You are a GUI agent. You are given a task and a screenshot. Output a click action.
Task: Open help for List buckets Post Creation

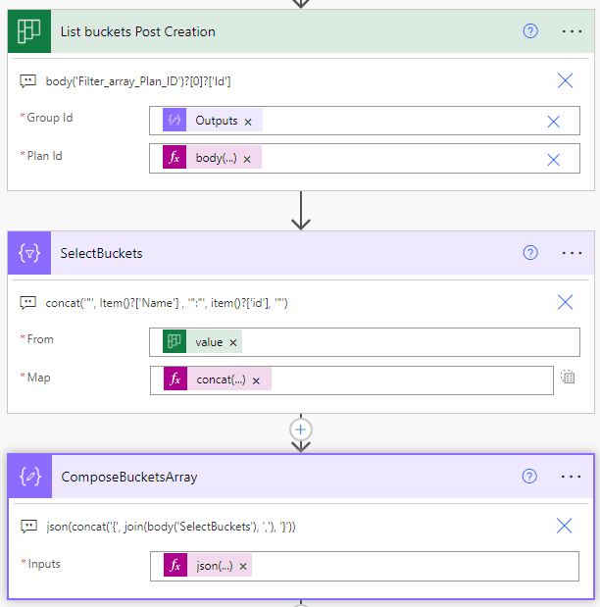pos(530,31)
